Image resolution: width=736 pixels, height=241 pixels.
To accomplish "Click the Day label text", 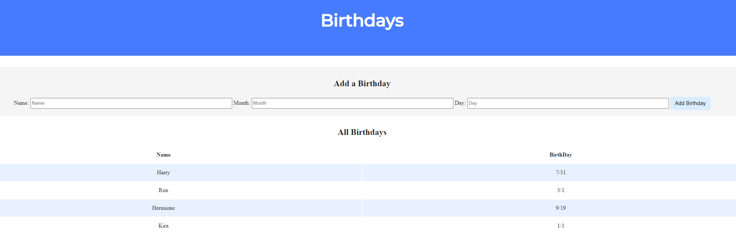I will tap(460, 103).
